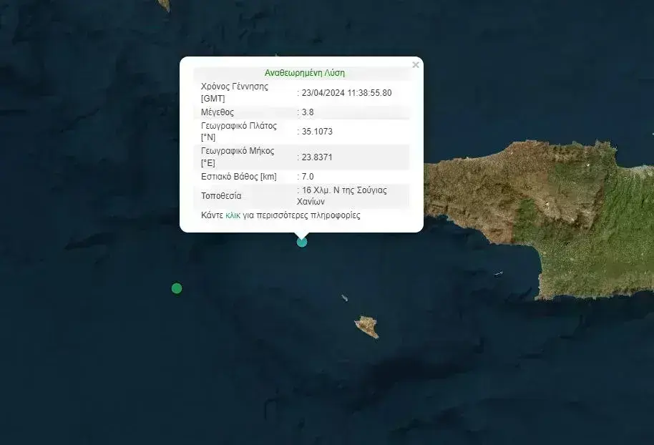Select the green earthquake marker in the sea
This screenshot has width=654, height=445.
pyautogui.click(x=177, y=288)
